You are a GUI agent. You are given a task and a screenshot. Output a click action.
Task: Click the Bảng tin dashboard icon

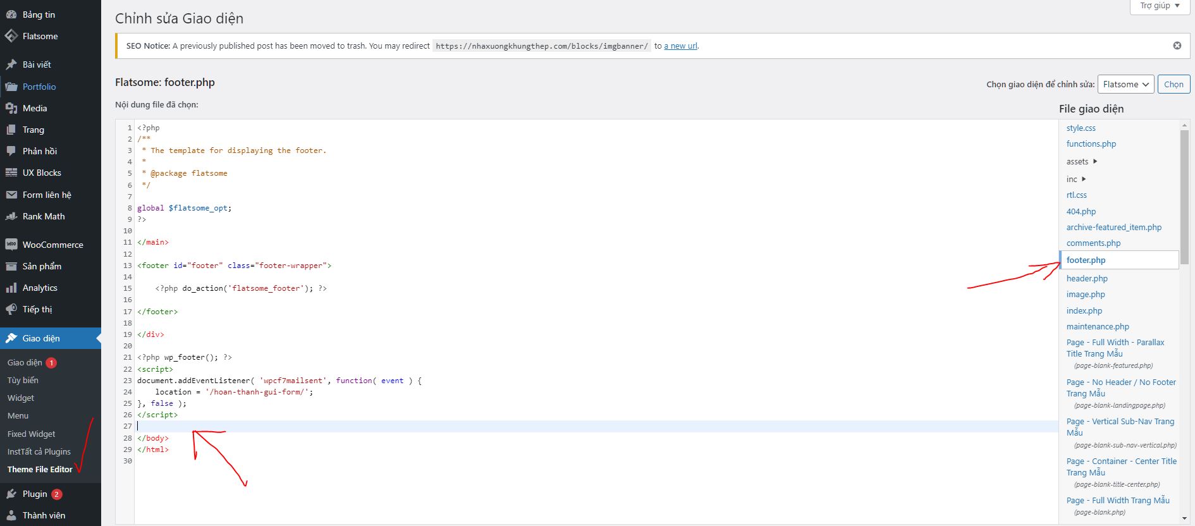click(11, 15)
